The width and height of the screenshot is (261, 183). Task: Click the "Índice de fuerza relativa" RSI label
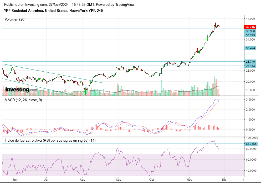pos(50,140)
